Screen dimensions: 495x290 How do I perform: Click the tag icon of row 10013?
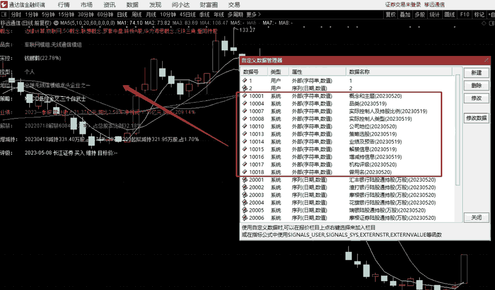point(245,134)
